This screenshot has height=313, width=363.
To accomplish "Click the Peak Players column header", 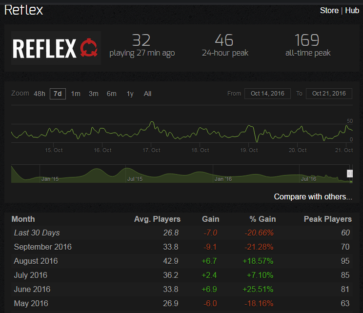I will [x=327, y=219].
